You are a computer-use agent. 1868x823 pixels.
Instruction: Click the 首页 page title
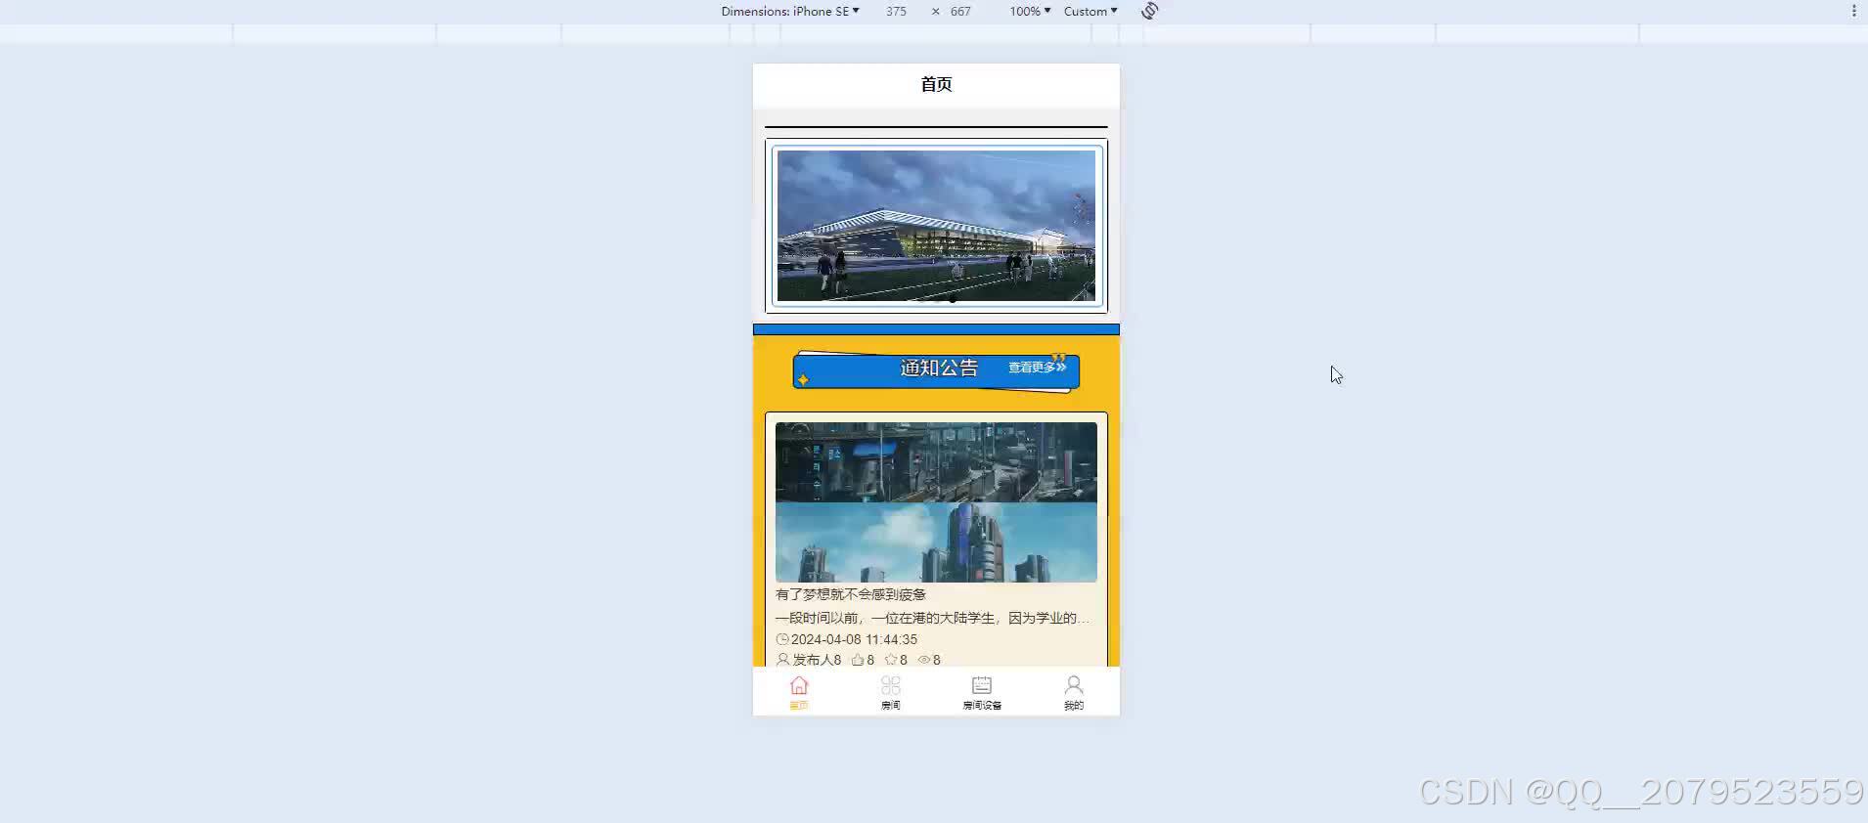click(936, 84)
